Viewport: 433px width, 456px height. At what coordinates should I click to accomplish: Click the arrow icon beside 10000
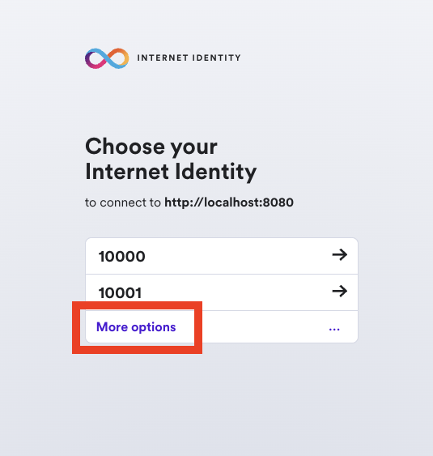tap(339, 255)
